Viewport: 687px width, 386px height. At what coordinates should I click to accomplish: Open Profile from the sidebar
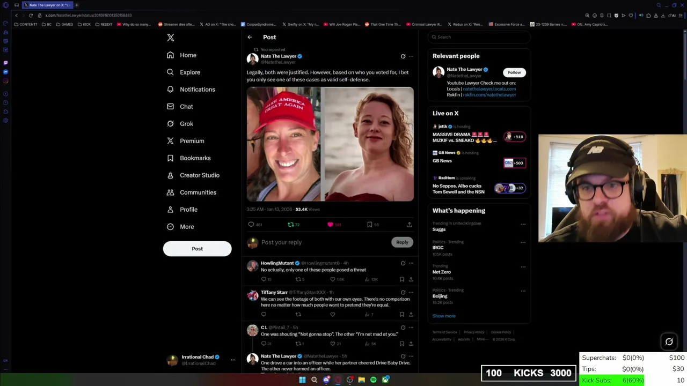[x=182, y=210]
